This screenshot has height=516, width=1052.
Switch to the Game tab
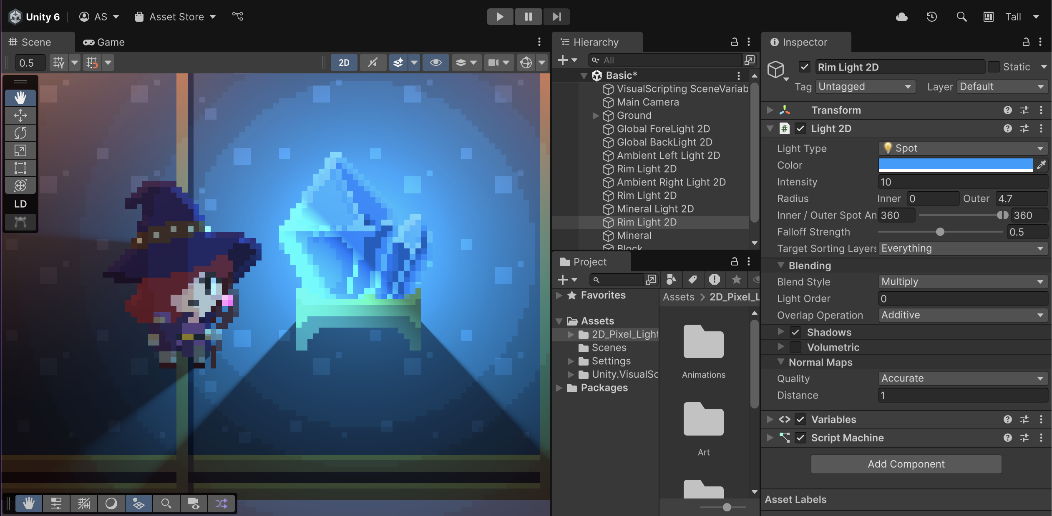pyautogui.click(x=104, y=42)
